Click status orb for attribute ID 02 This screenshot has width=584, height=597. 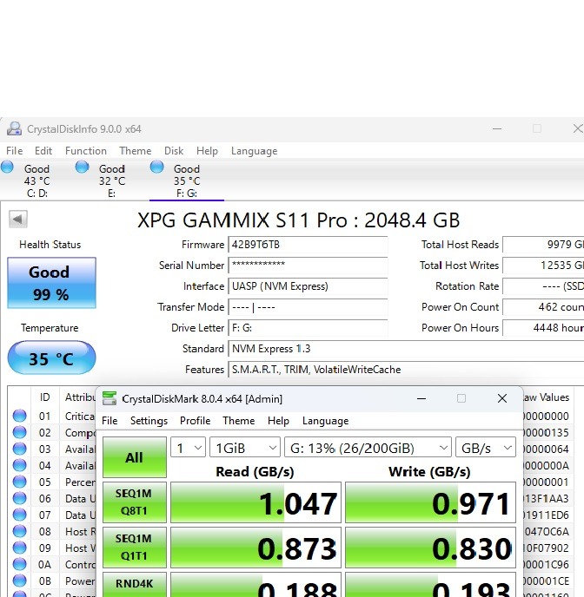point(19,432)
